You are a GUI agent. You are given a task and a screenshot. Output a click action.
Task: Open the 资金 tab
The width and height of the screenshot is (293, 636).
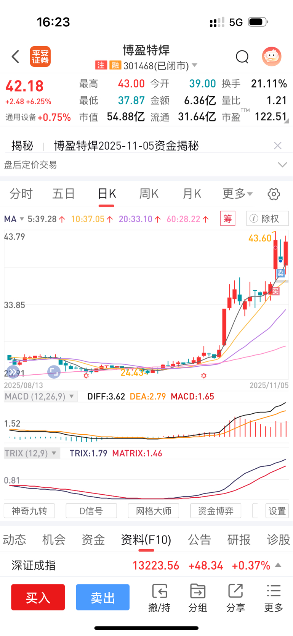pyautogui.click(x=93, y=539)
